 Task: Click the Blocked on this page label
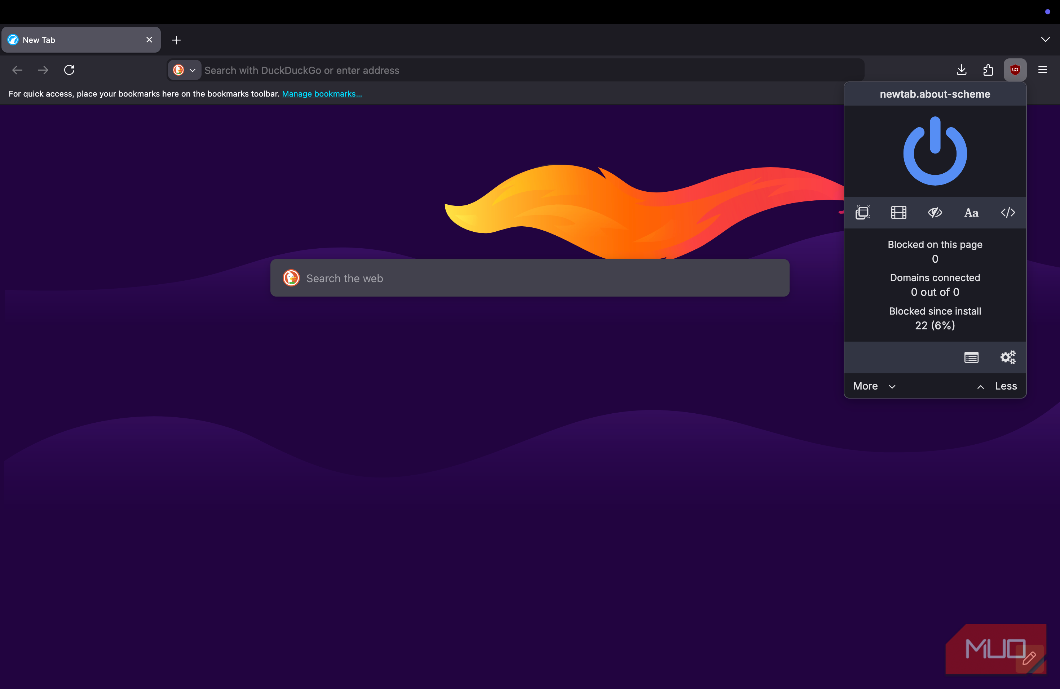(x=935, y=244)
